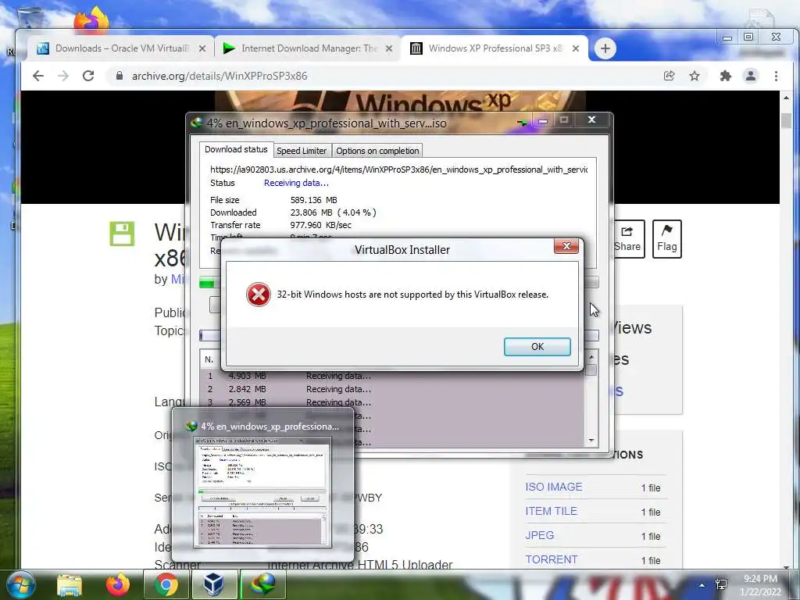Select connection row 1 with 4.903 MB
This screenshot has height=600, width=800.
[393, 376]
